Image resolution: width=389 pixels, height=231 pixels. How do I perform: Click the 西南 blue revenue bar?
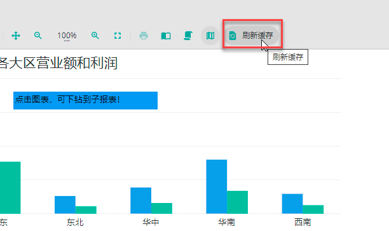point(292,204)
